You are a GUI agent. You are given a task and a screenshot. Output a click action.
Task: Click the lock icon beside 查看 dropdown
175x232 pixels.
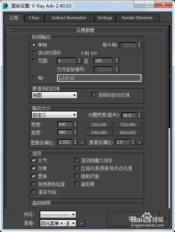[81, 223]
